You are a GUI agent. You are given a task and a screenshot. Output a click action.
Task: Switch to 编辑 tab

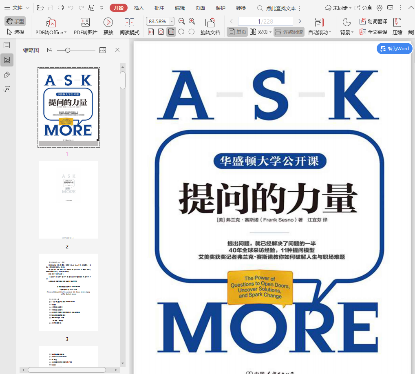(x=180, y=8)
